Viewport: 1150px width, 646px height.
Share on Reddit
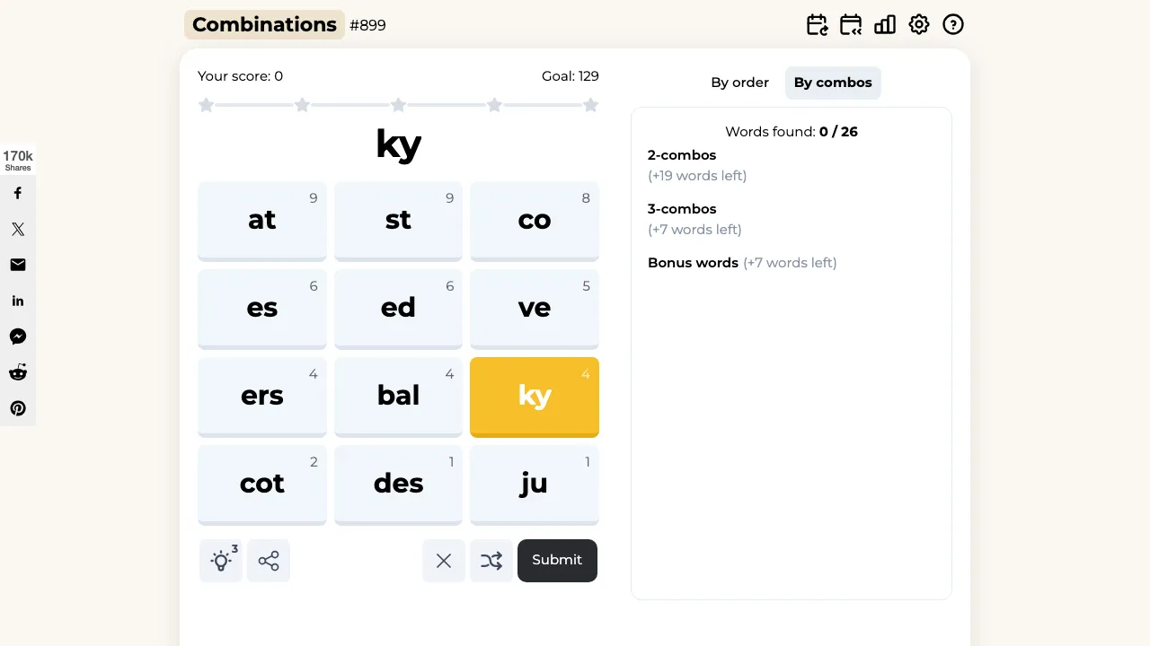point(18,372)
